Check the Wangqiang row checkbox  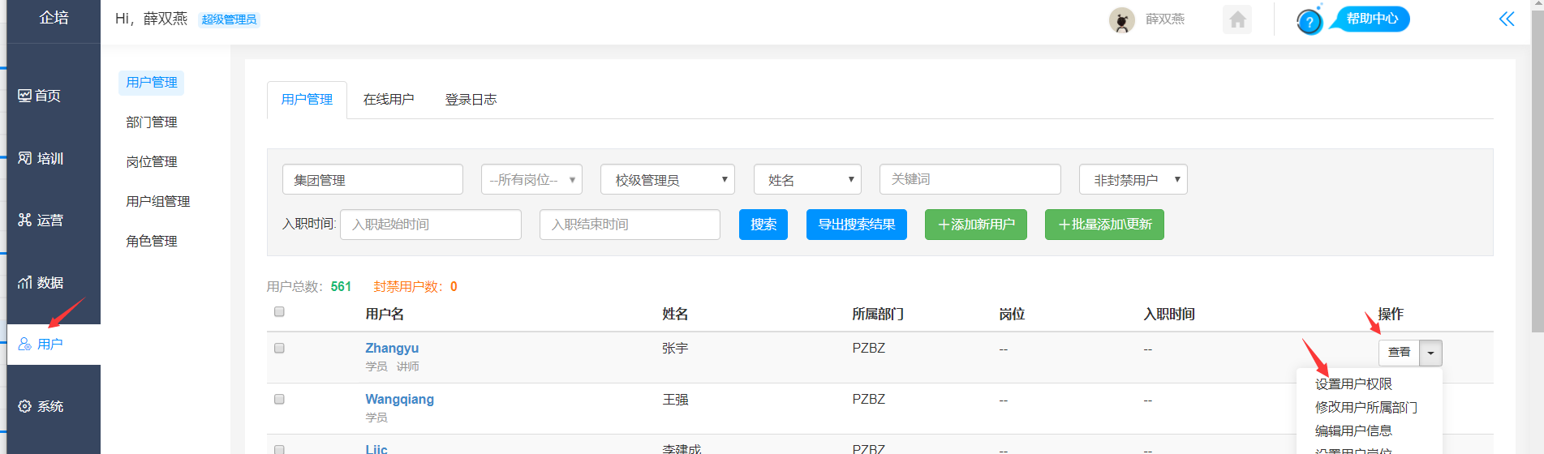tap(279, 399)
